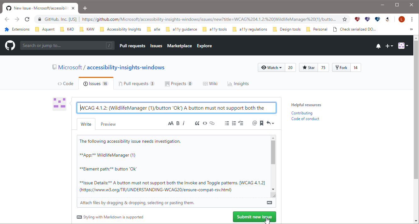419x224 pixels.
Task: Click the text size (AA) formatting icon
Action: tap(171, 123)
